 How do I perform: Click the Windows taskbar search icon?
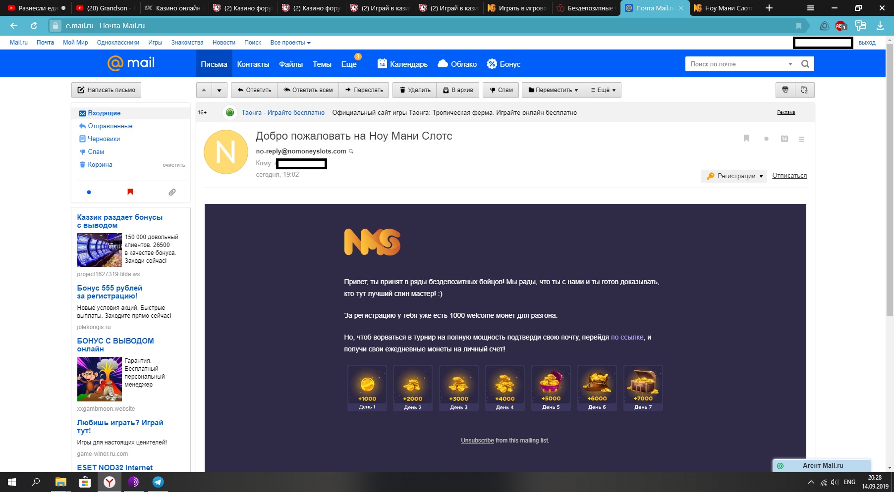(36, 482)
